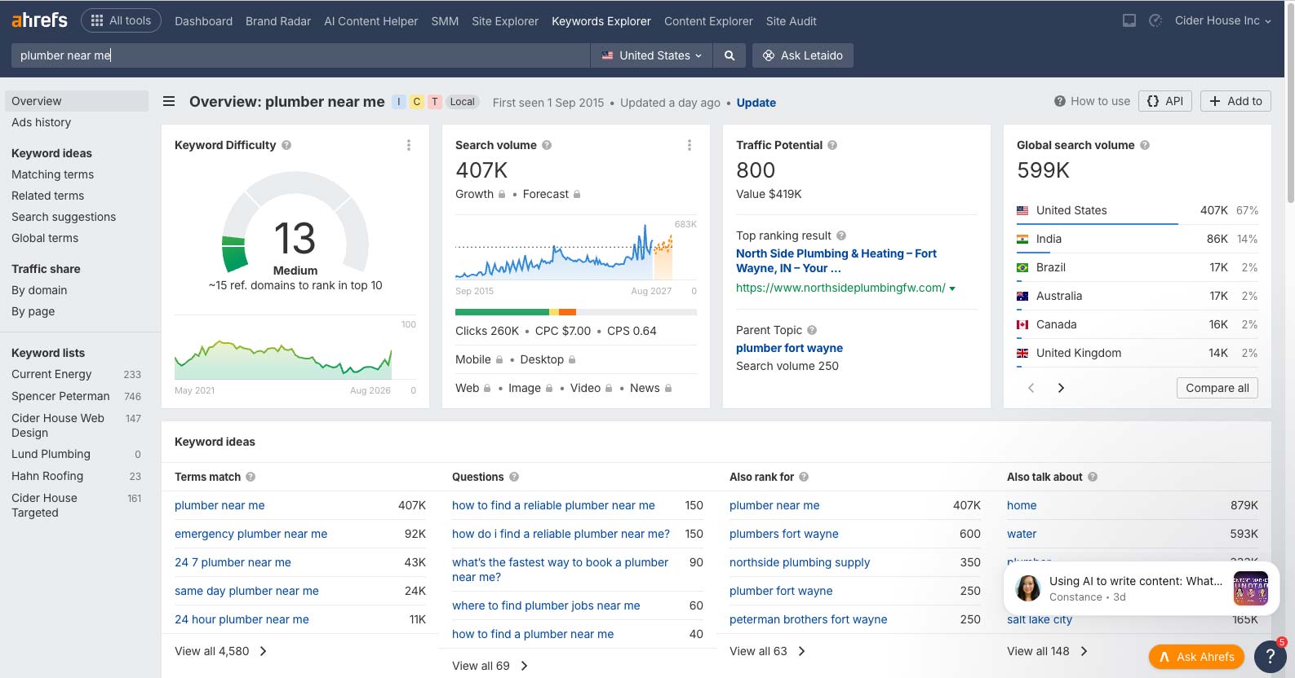The height and width of the screenshot is (678, 1295).
Task: Click the keyword search input field
Action: 300,55
